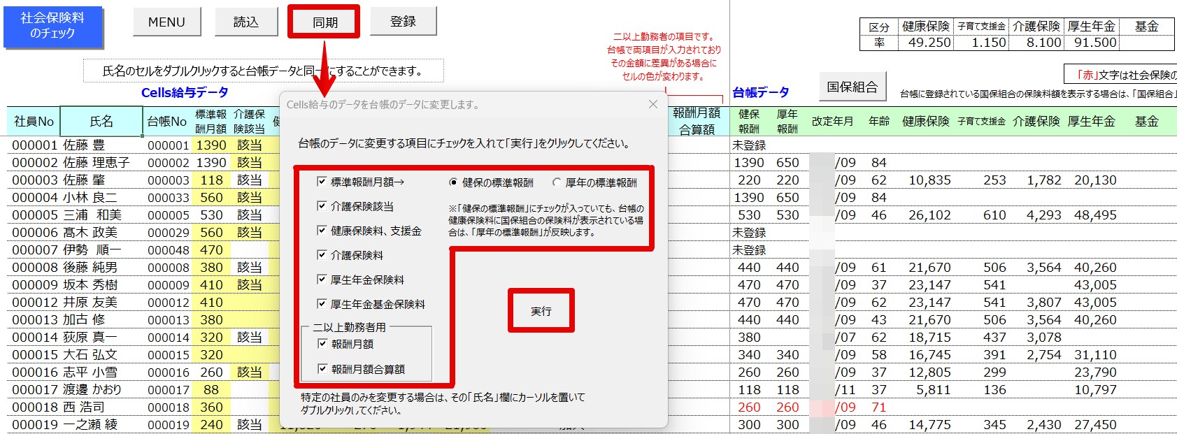Viewport: 1177px width, 434px height.
Task: Click the MENU button
Action: tap(166, 22)
